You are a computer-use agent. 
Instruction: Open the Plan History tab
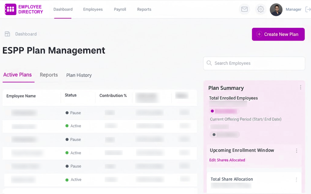pyautogui.click(x=79, y=75)
